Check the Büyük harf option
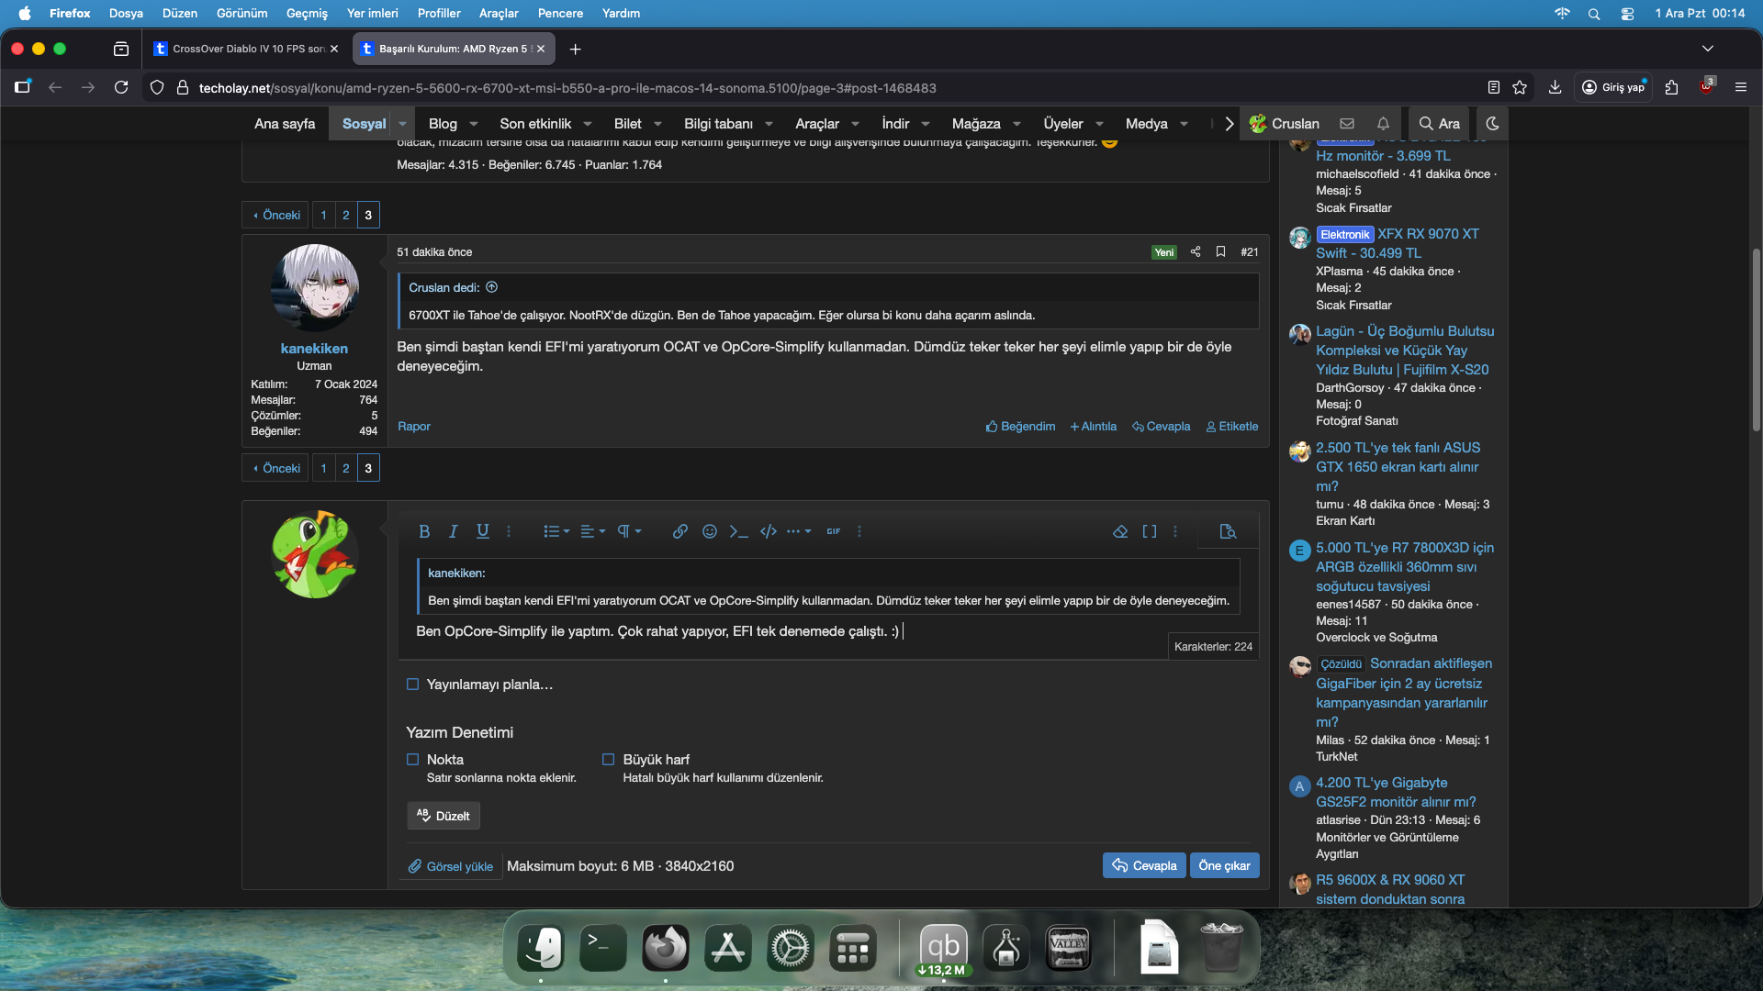 tap(608, 760)
